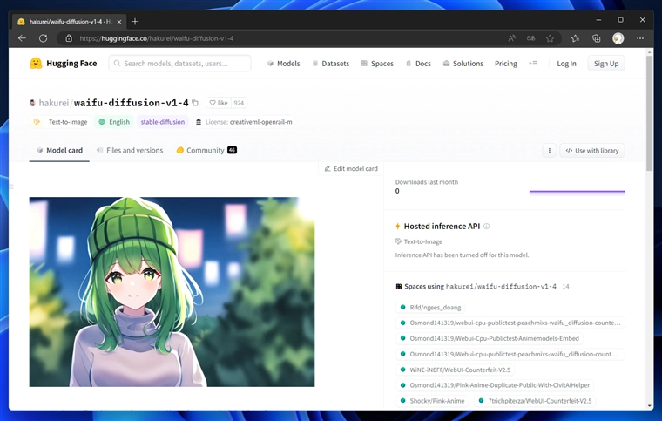Open the Models navigation link
The width and height of the screenshot is (662, 421).
[x=284, y=64]
